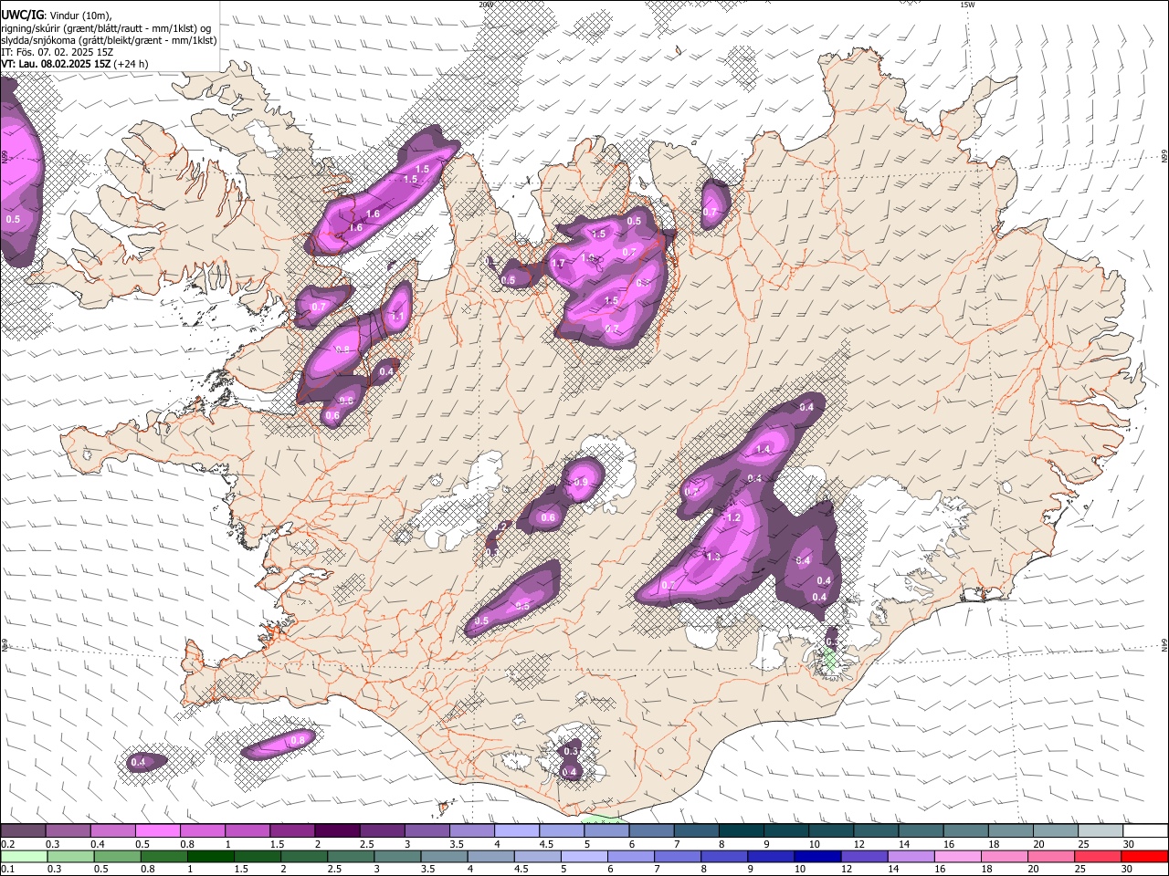Viewport: 1169px width, 876px height.
Task: Select the 'IT: Fös. 07. 02. 2025 15Z' line
Action: pos(56,52)
